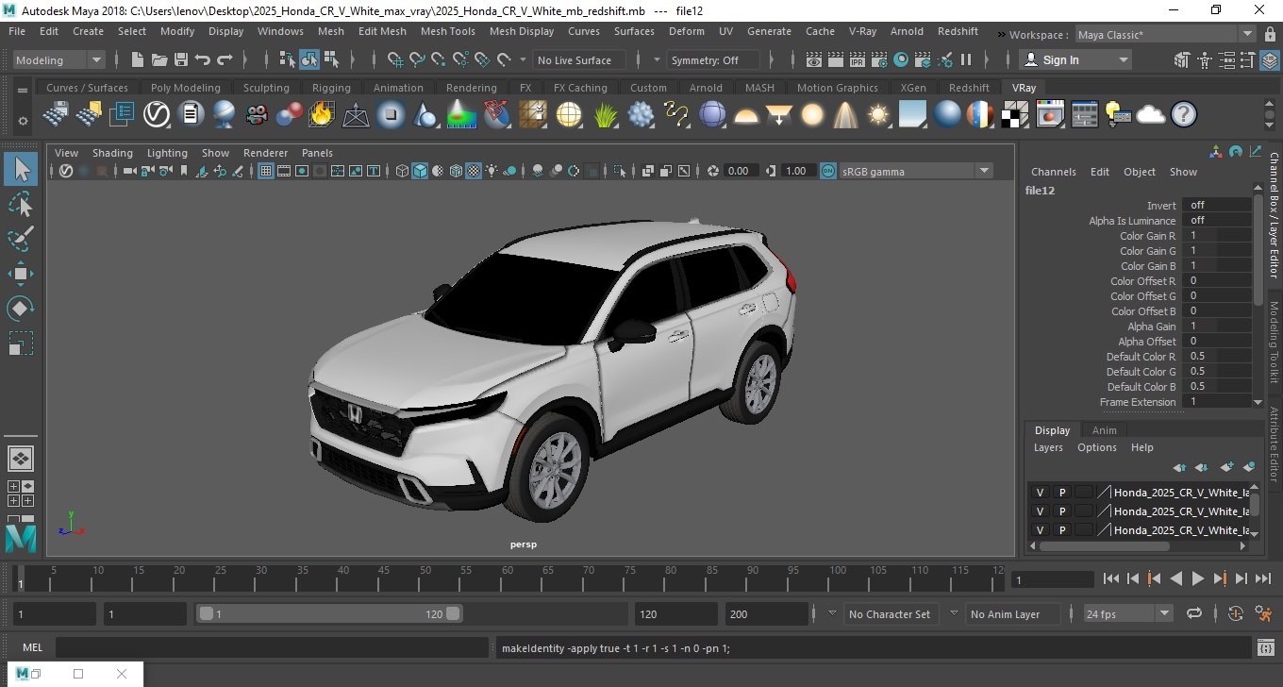Undo the last action in the status line
This screenshot has height=687, width=1283.
[203, 59]
